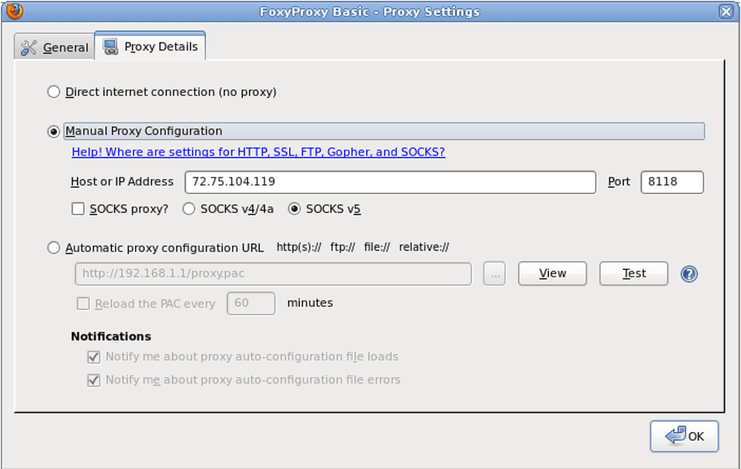741x469 pixels.
Task: Click the monitor icon on Proxy Details tab
Action: [x=110, y=46]
